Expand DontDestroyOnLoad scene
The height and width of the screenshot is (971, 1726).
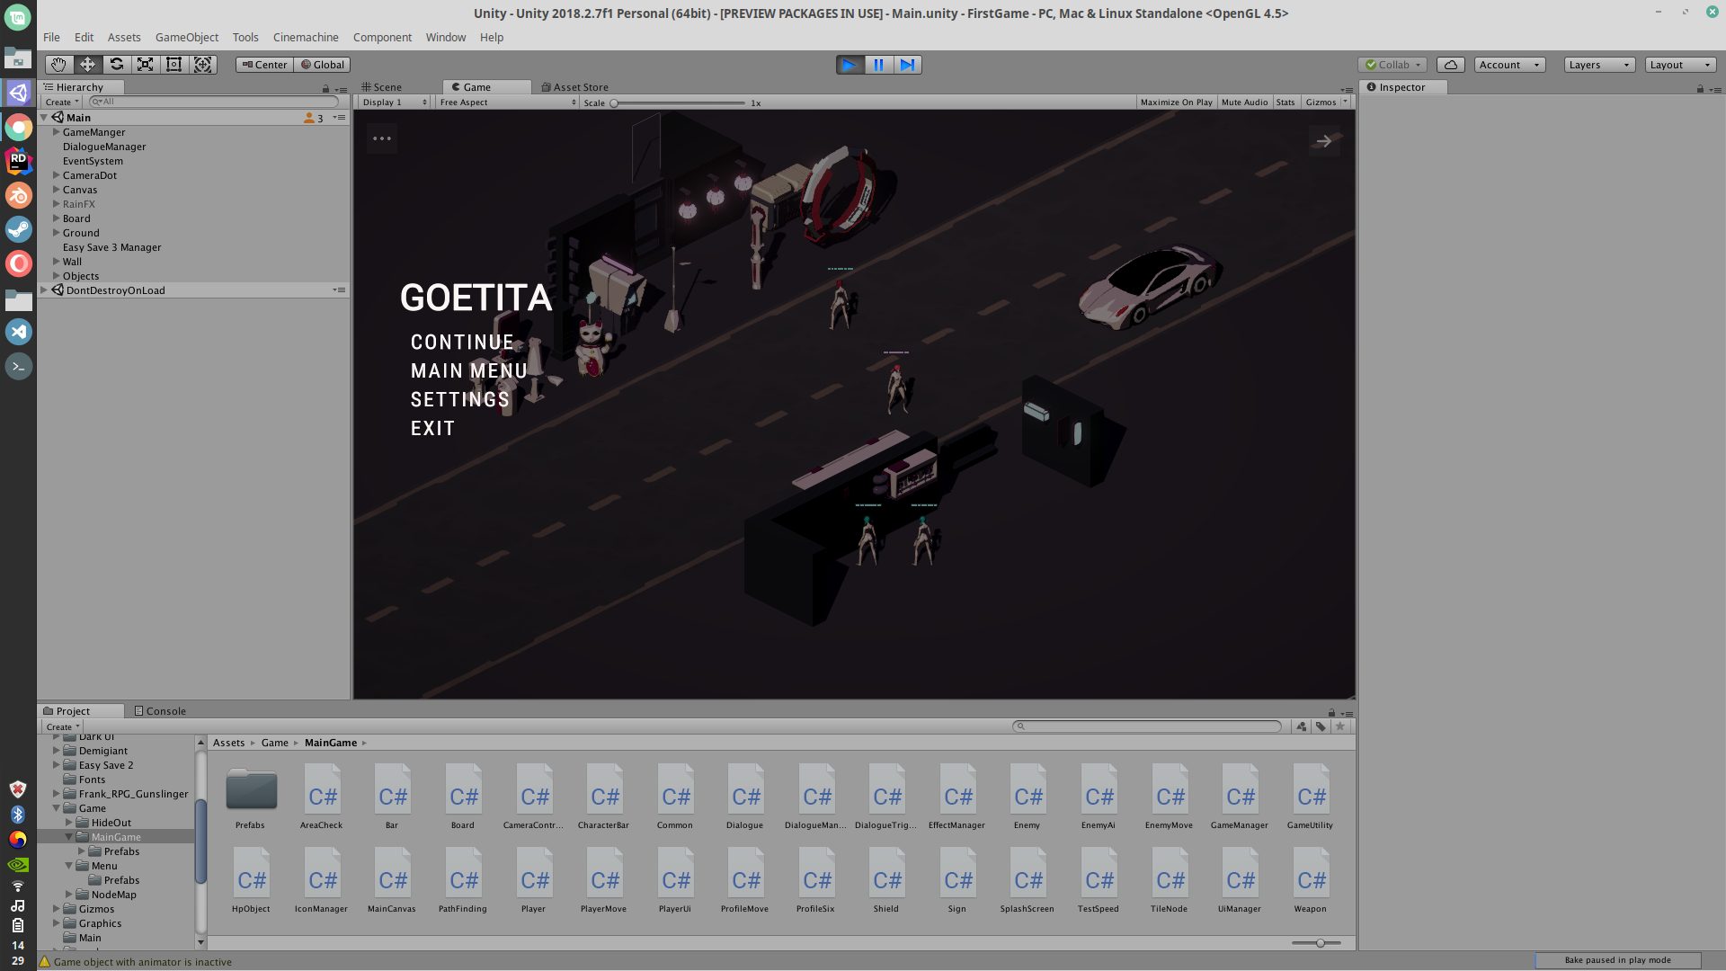pyautogui.click(x=43, y=290)
